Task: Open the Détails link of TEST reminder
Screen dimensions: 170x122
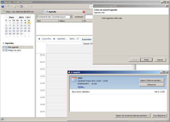Action: (81, 87)
